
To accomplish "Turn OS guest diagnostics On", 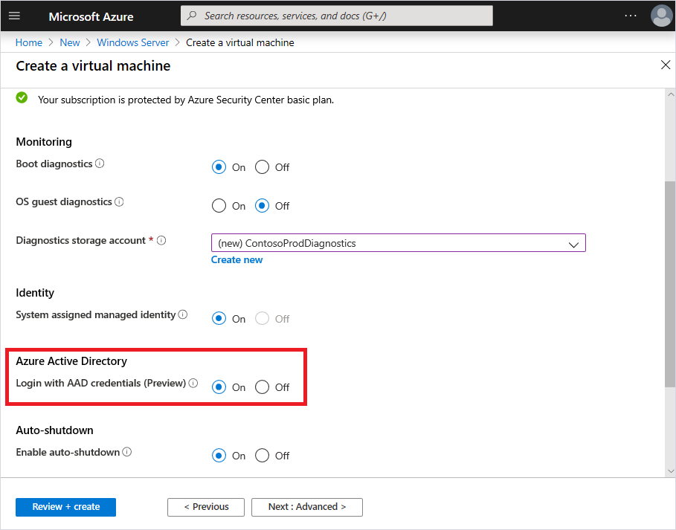I will point(219,206).
